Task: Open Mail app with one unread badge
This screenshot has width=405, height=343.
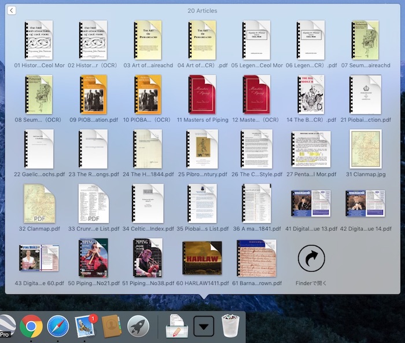Action: (86, 326)
